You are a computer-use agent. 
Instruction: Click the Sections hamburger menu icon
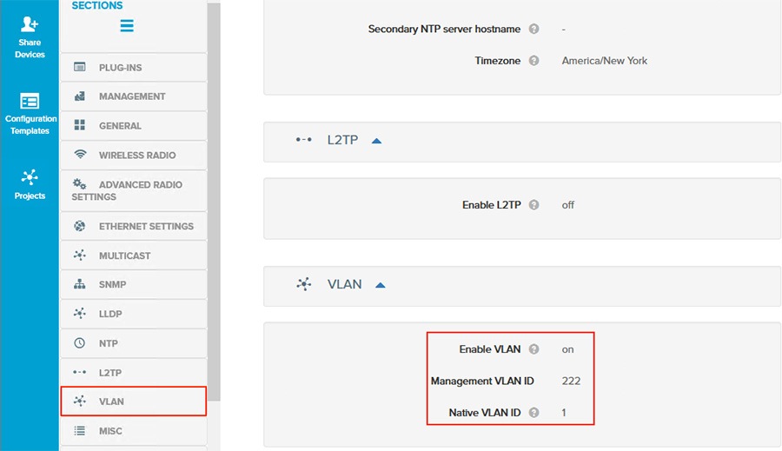(127, 26)
